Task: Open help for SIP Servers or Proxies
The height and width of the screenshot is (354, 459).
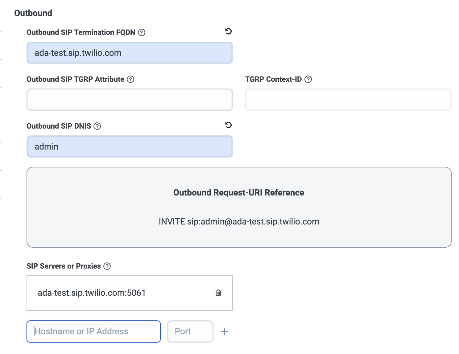Action: coord(107,266)
